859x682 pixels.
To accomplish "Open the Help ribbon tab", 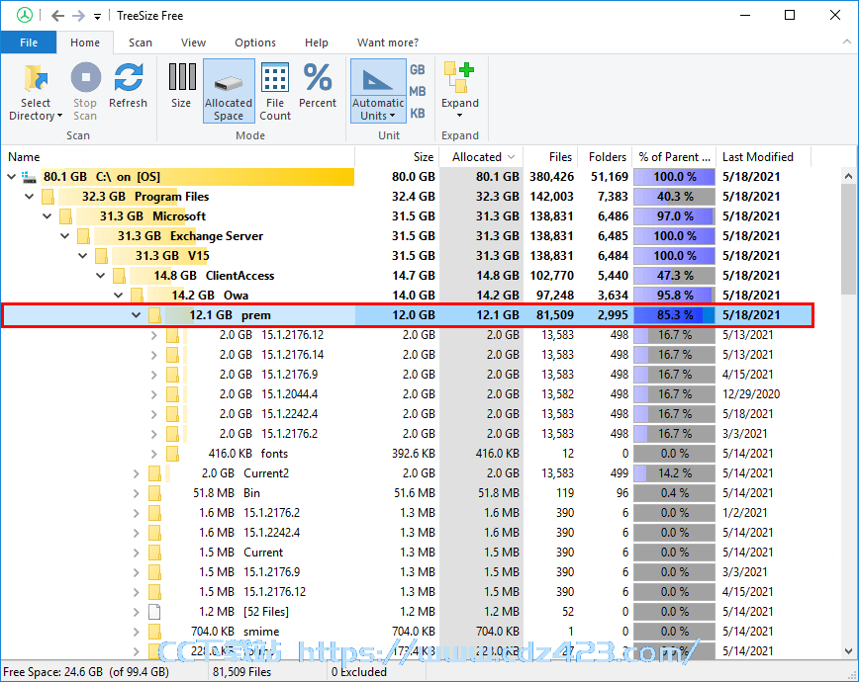I will pyautogui.click(x=317, y=43).
